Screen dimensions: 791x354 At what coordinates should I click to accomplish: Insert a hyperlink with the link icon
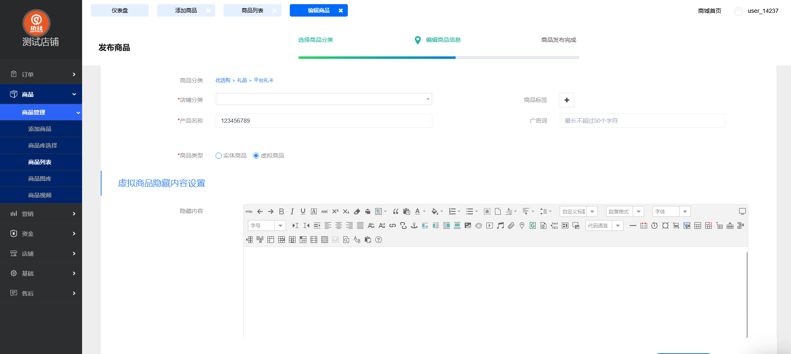393,225
